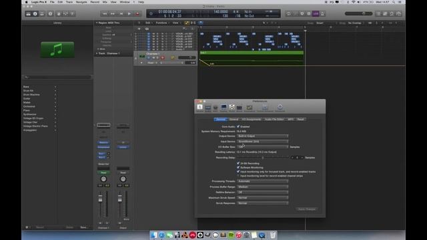Image resolution: width=427 pixels, height=240 pixels.
Task: Open Quick Help from the control bar
Action: click(50, 13)
